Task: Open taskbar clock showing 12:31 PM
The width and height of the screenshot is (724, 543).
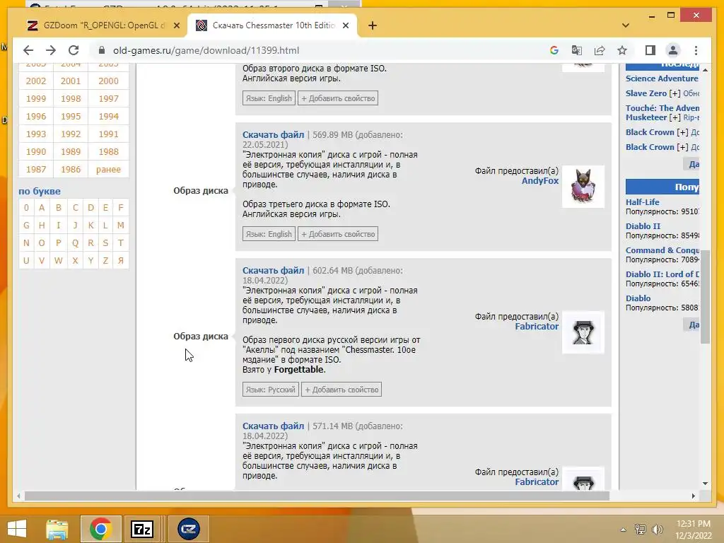Action: point(693,530)
